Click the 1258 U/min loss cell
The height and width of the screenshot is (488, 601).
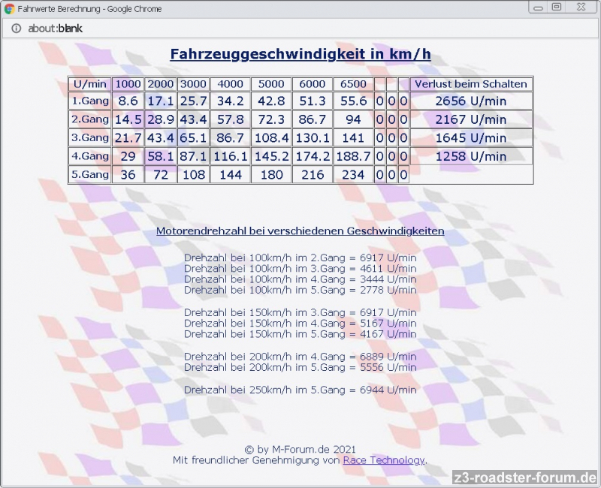(471, 156)
